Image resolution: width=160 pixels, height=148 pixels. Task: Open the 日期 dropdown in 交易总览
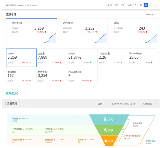click(x=101, y=104)
